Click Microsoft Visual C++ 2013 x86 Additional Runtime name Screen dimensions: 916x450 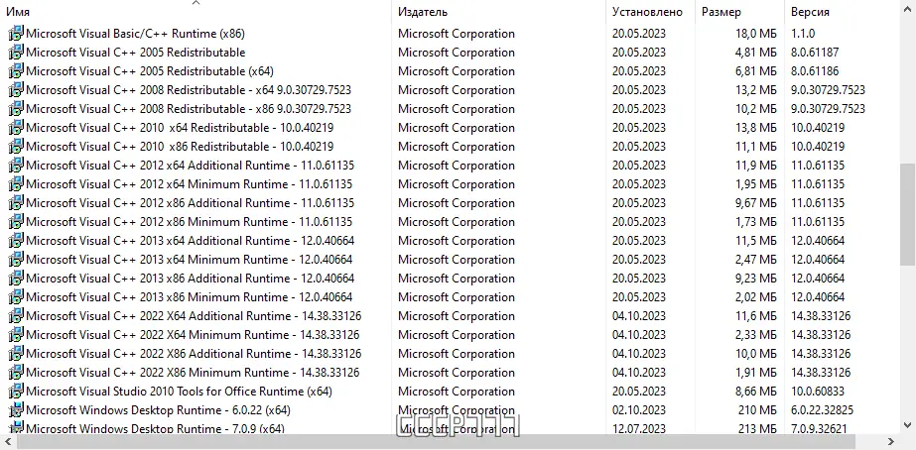(191, 278)
